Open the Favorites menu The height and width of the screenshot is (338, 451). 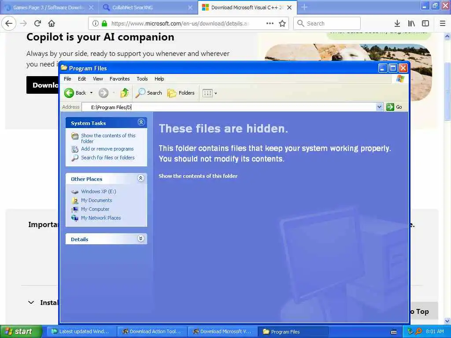click(x=120, y=79)
